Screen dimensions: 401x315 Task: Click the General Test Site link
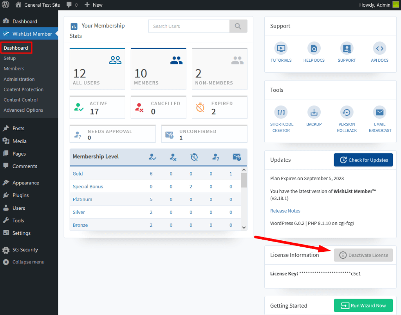click(x=42, y=5)
